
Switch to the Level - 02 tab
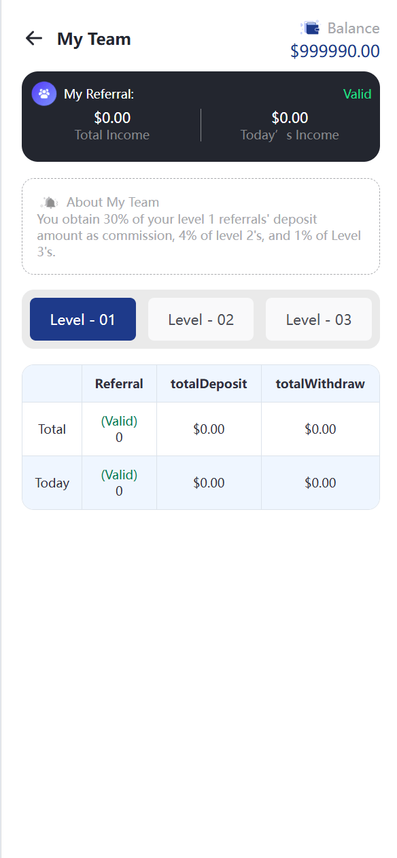point(201,320)
